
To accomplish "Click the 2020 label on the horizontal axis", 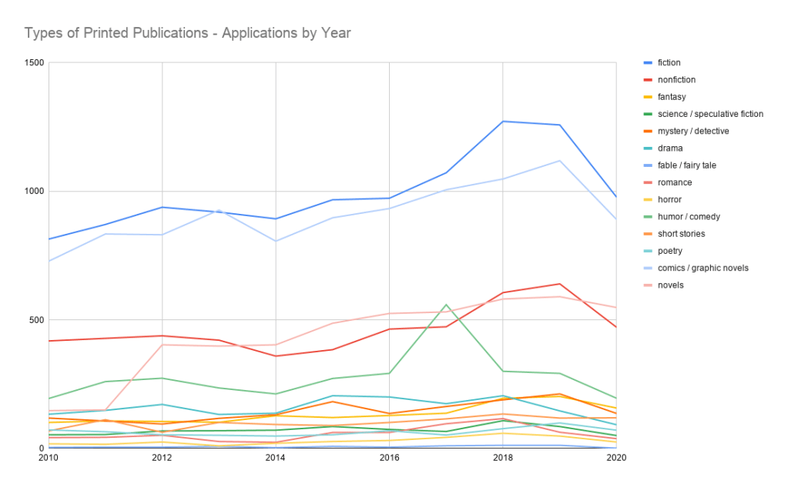I will click(x=616, y=458).
